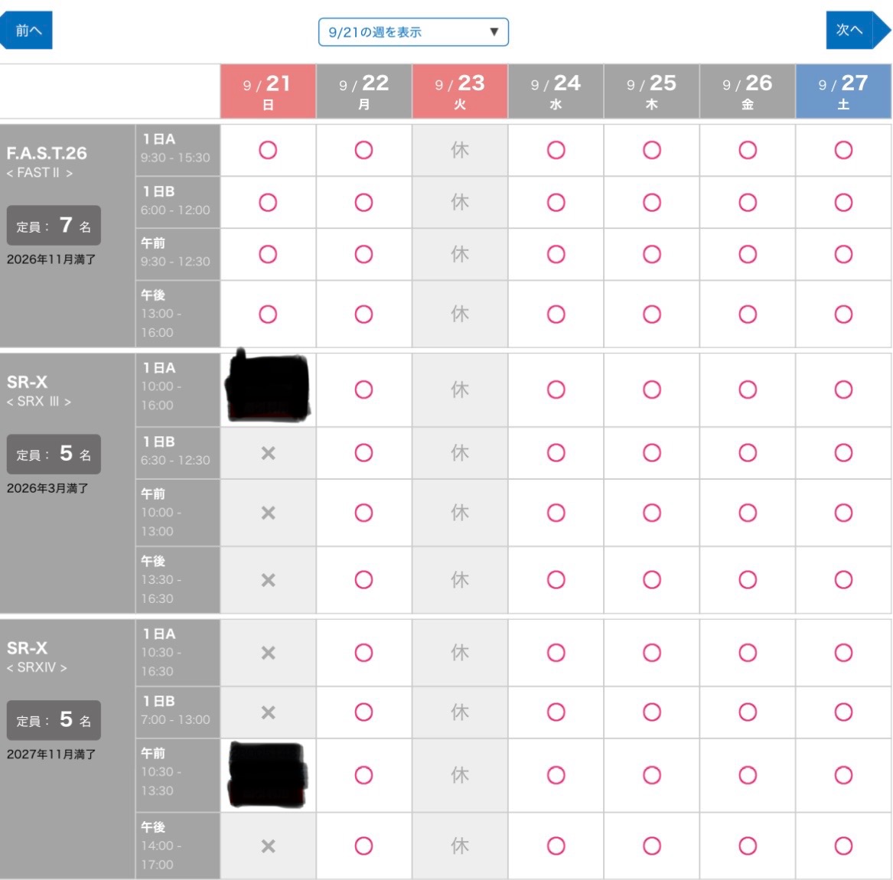Select SRX III 1日B circle on 9/25
The image size is (893, 880).
point(652,453)
